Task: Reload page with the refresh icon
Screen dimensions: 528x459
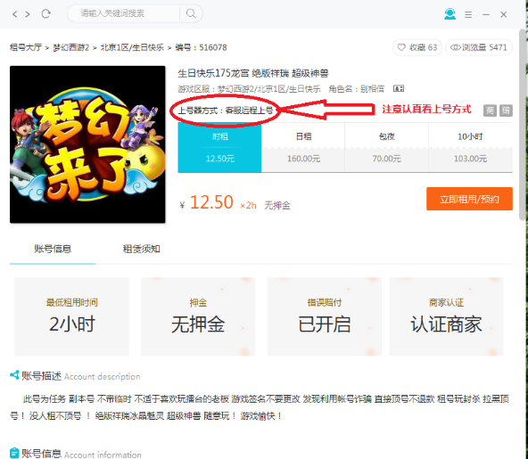Action: pos(45,13)
